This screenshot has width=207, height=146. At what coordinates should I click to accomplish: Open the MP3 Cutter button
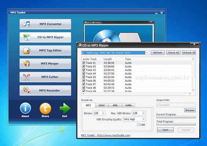point(45,77)
